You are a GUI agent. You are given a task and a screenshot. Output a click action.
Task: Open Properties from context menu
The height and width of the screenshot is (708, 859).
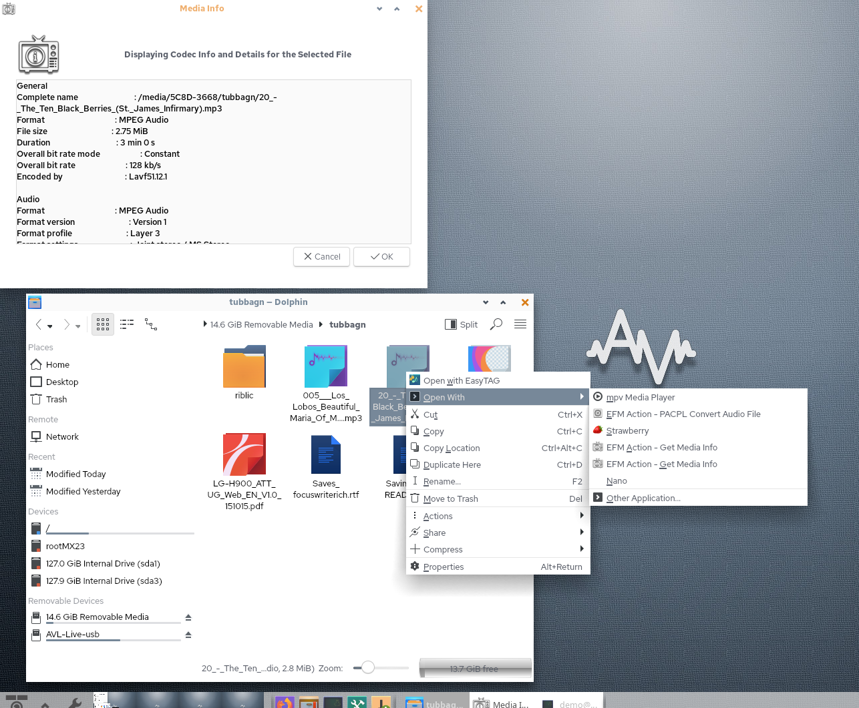click(498, 567)
